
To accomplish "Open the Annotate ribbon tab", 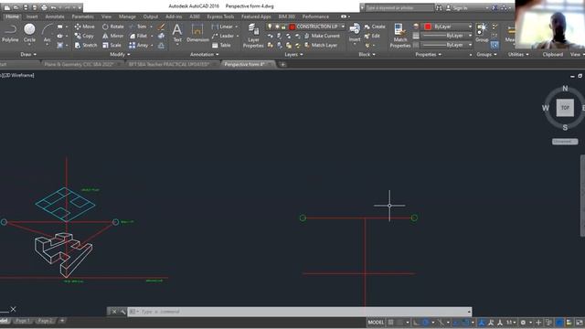I will pyautogui.click(x=55, y=16).
